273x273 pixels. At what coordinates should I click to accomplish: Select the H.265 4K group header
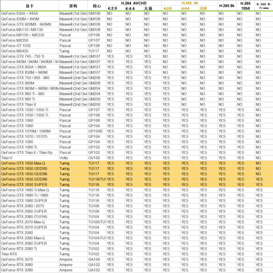click(x=190, y=3)
